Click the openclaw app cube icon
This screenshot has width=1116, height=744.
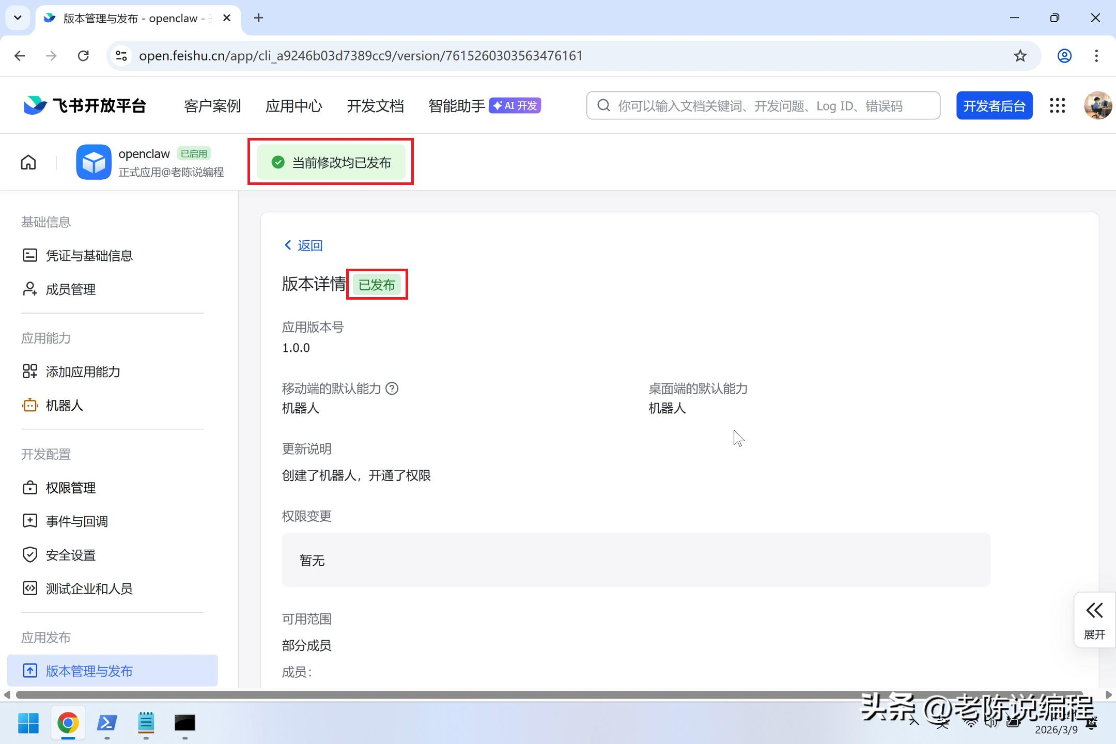[94, 162]
